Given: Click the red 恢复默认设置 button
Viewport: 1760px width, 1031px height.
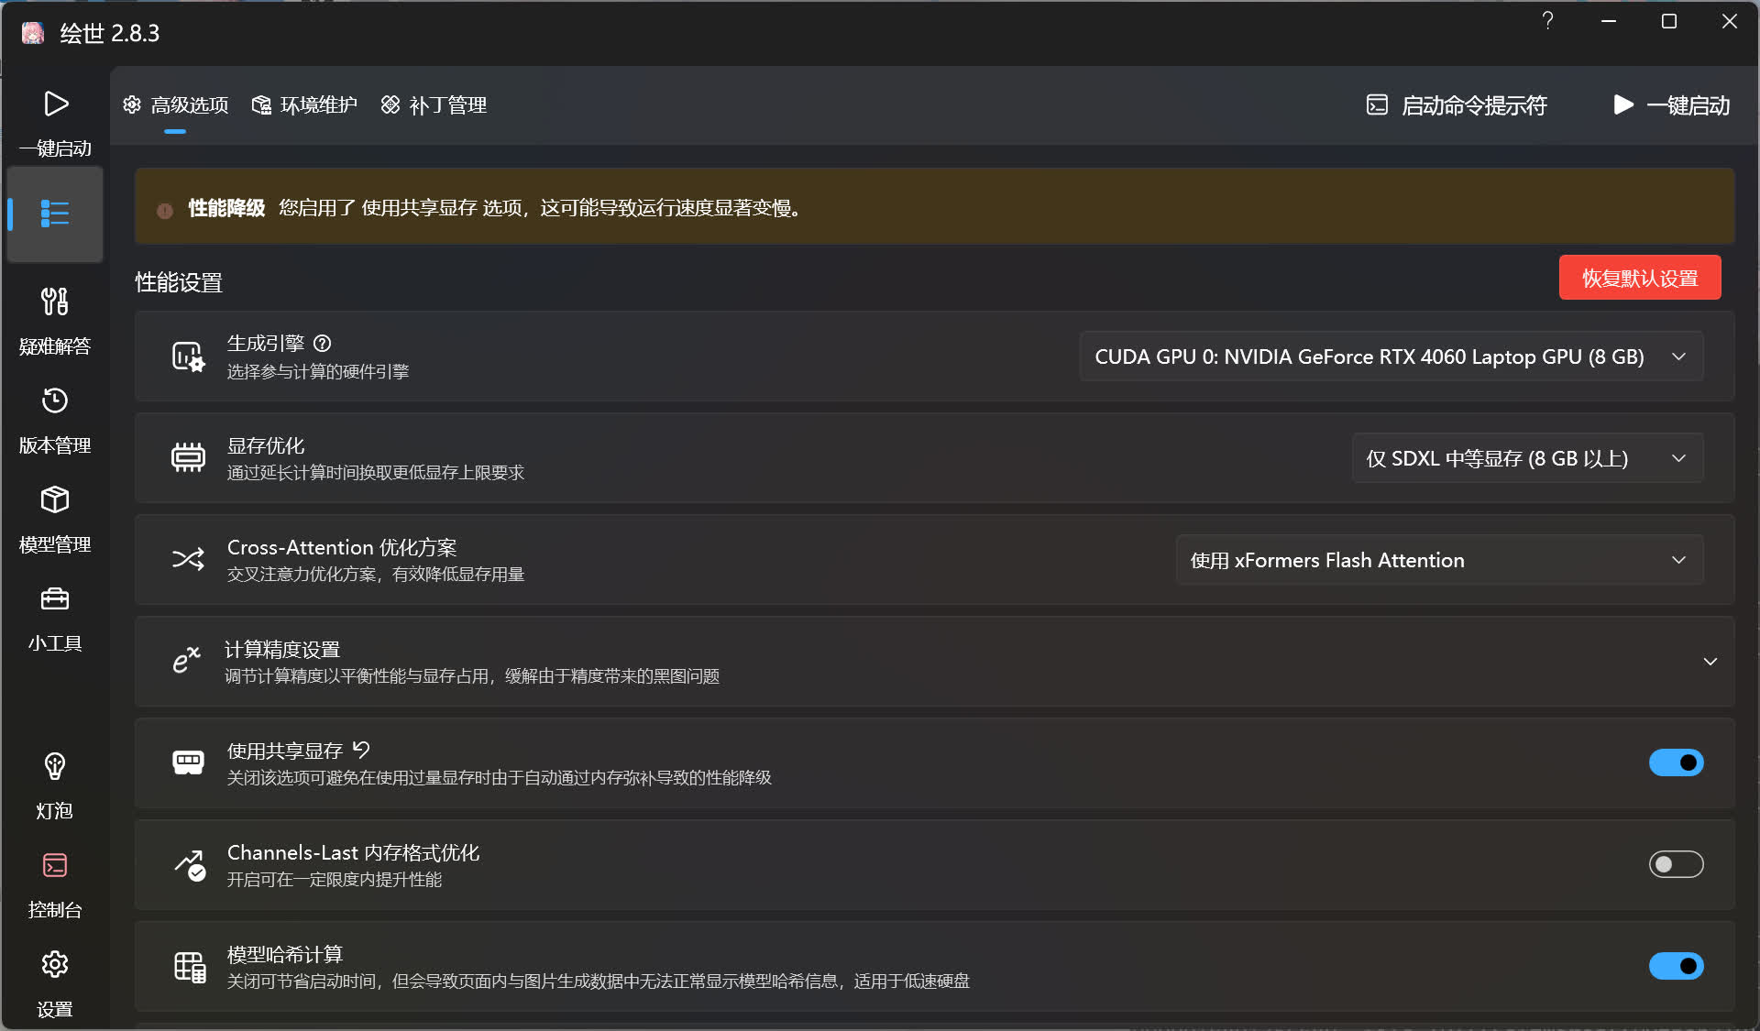Looking at the screenshot, I should (1639, 278).
